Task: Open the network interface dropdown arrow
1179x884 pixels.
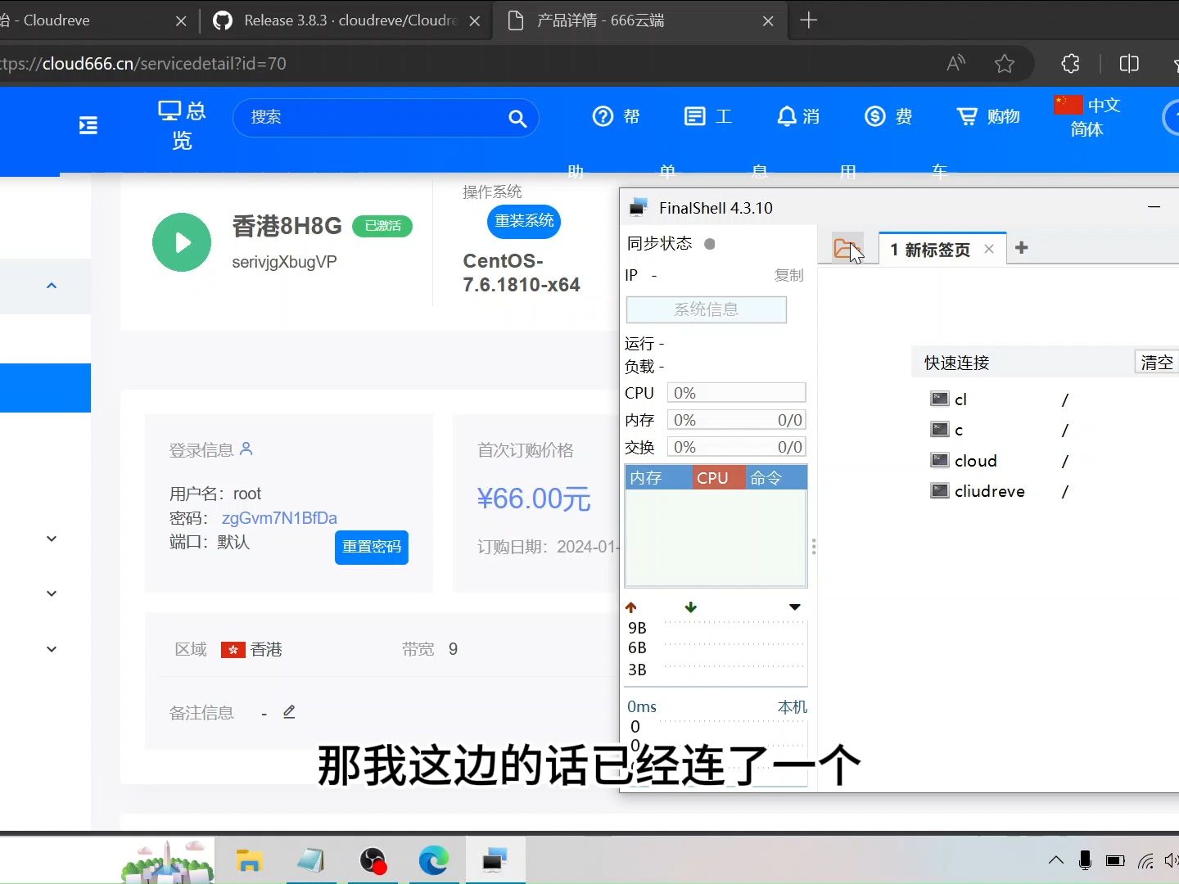Action: (x=794, y=607)
